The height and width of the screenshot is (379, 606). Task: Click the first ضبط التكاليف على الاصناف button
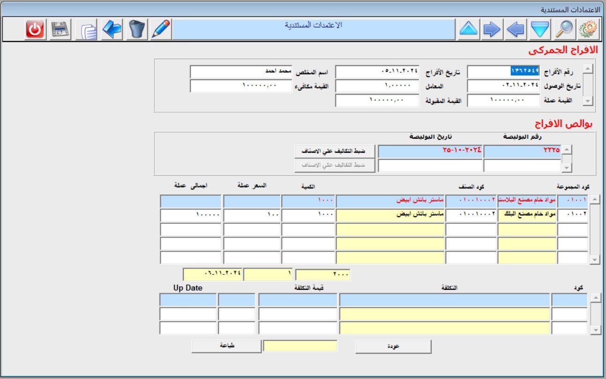[335, 151]
